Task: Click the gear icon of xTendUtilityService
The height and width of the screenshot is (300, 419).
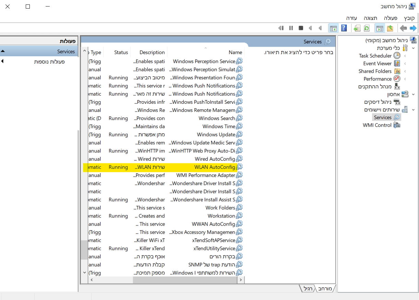Action: coord(240,248)
